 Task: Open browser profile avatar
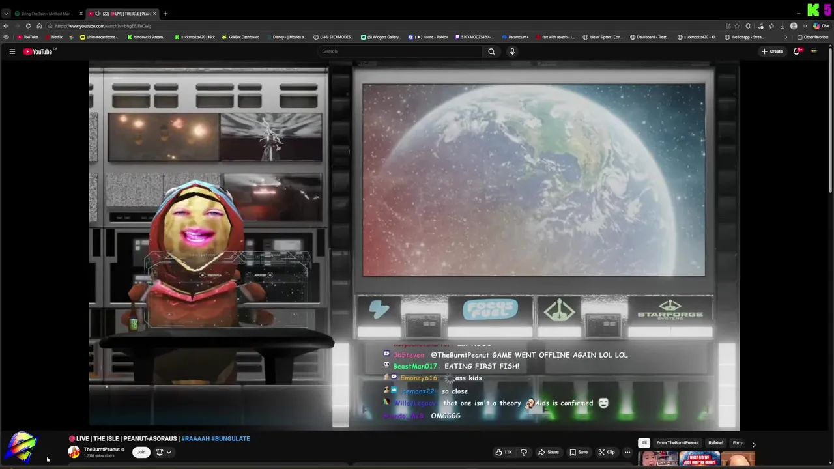794,26
